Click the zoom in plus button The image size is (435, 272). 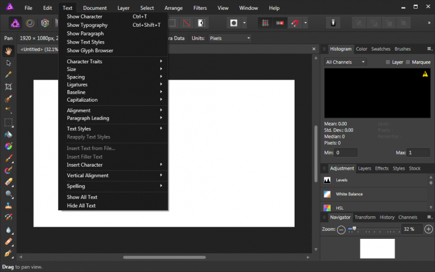point(429,230)
